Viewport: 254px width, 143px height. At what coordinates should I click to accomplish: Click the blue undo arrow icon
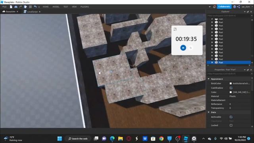[35, 7]
